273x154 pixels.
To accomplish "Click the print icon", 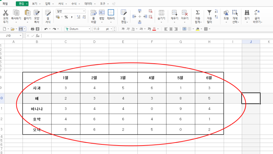I will 32,29.
